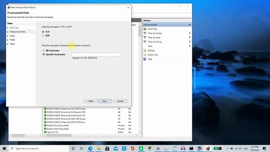Open Task View from the taskbar

(x=81, y=148)
